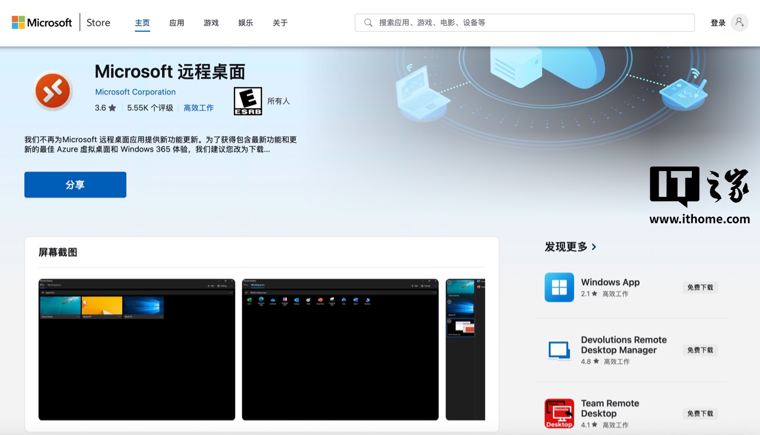Click the 分享 button

click(x=75, y=185)
